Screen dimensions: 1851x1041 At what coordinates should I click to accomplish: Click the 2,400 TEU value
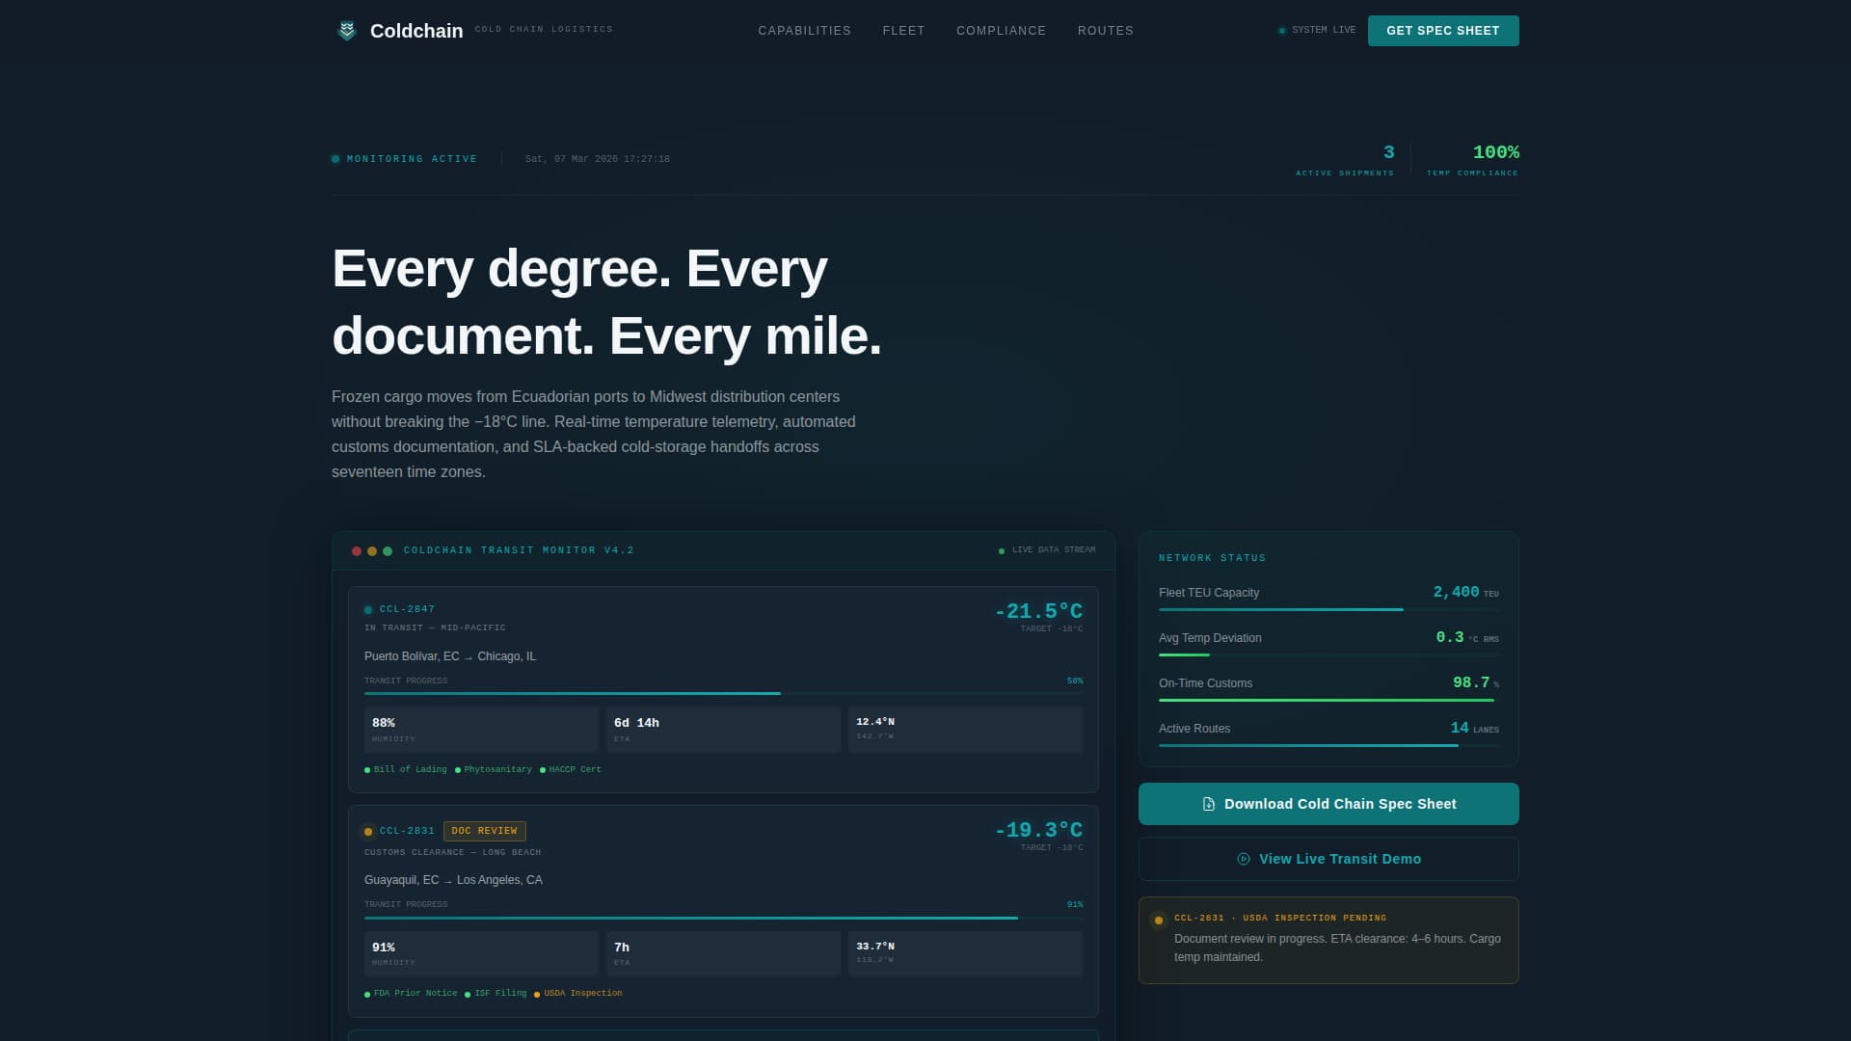[1465, 592]
